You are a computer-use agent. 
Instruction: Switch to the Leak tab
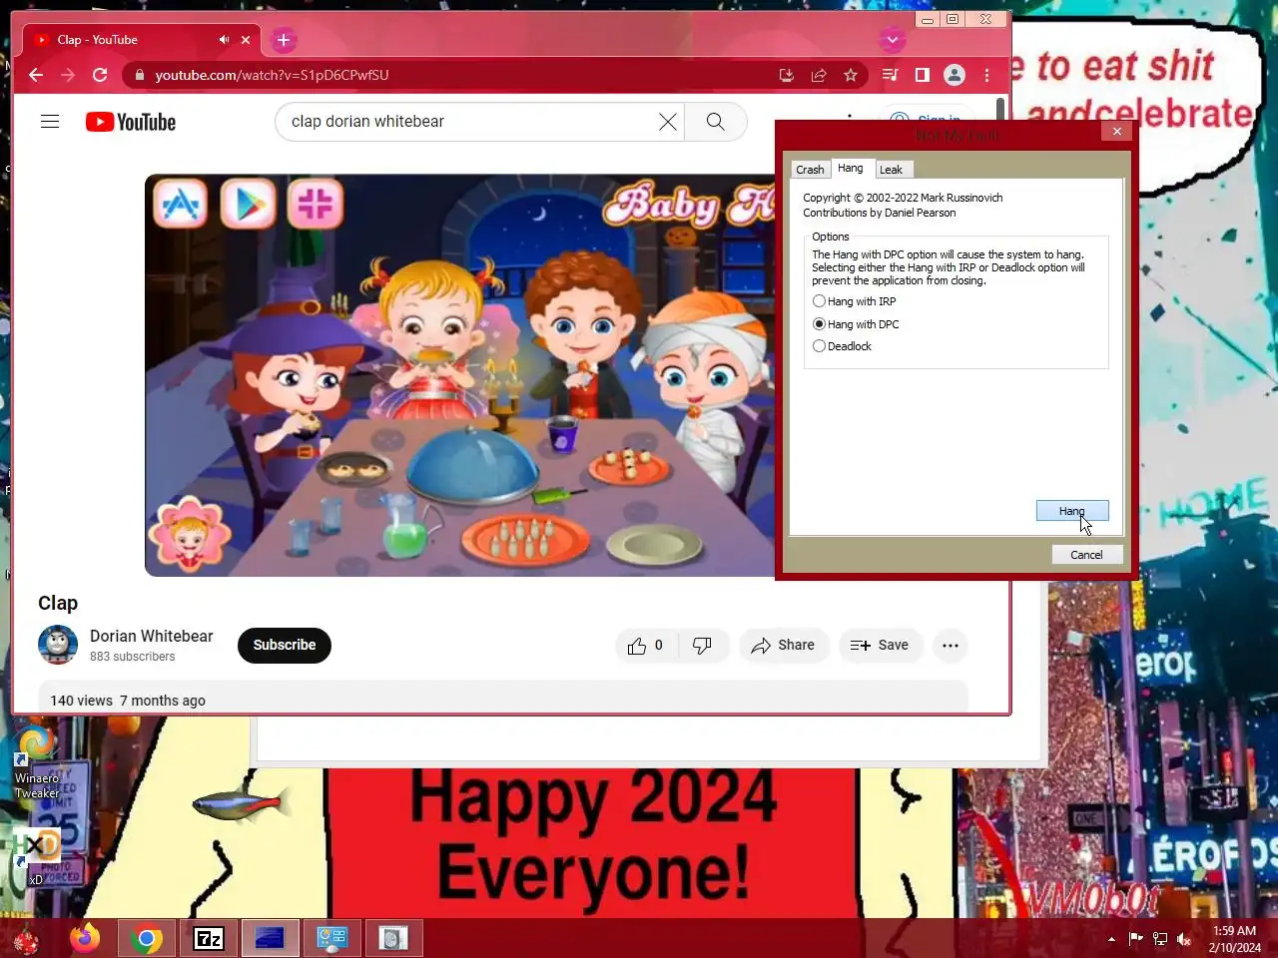pyautogui.click(x=891, y=170)
